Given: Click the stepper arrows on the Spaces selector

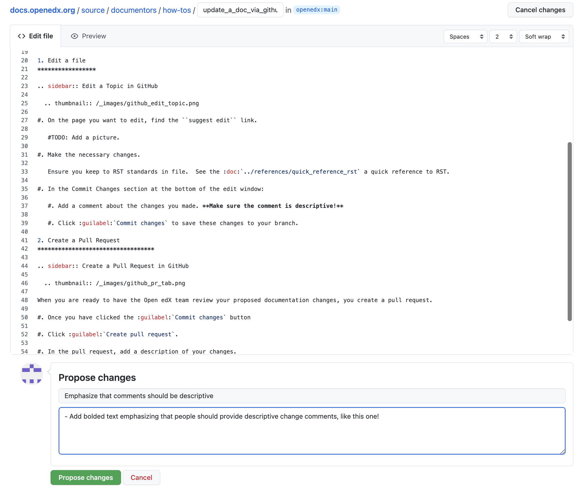Looking at the screenshot, I should point(482,37).
